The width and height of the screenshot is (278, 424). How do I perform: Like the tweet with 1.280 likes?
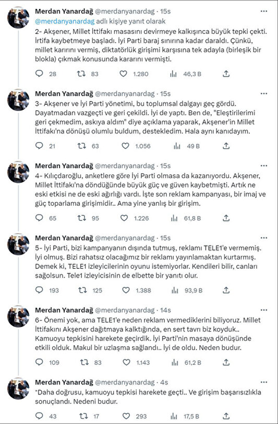coord(124,73)
